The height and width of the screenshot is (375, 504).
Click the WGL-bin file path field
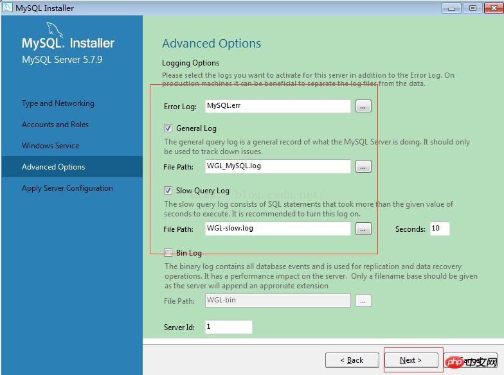[278, 301]
